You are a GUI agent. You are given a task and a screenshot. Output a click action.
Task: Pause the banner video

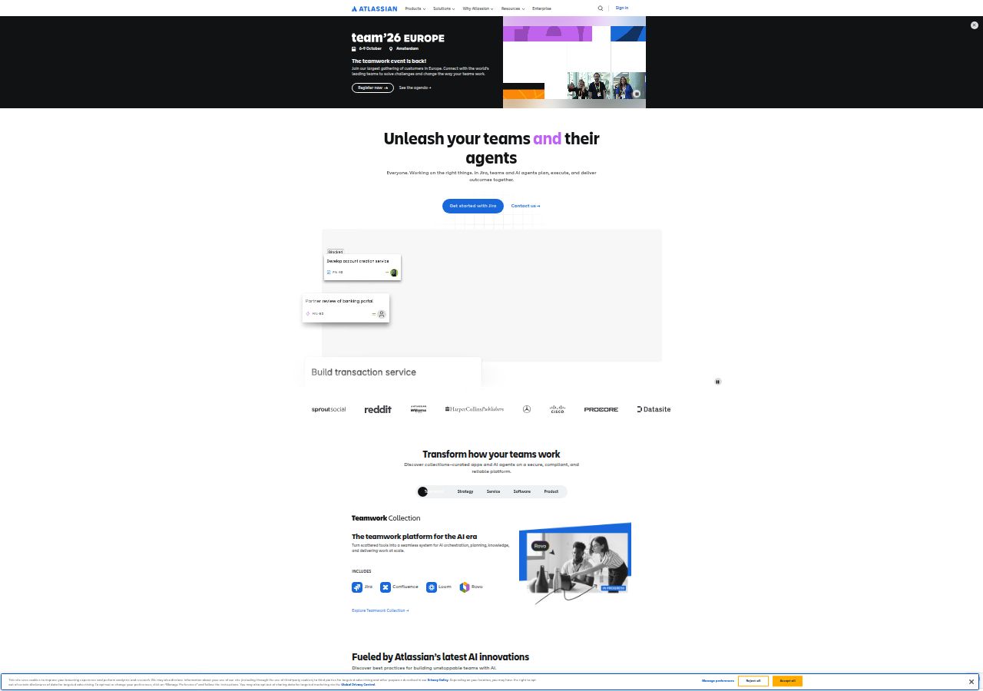pos(637,94)
